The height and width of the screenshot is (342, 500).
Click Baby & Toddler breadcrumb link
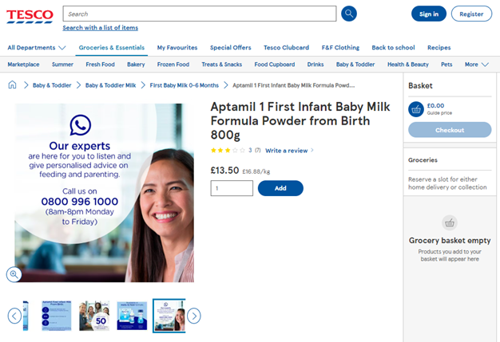(x=52, y=85)
